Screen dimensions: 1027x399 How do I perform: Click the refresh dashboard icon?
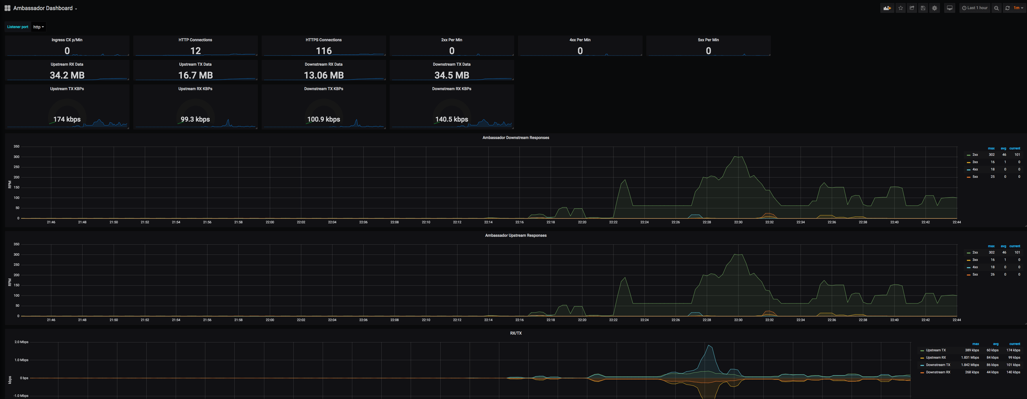[1007, 8]
